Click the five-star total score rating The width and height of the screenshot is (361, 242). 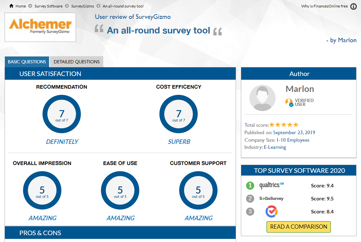click(x=284, y=125)
